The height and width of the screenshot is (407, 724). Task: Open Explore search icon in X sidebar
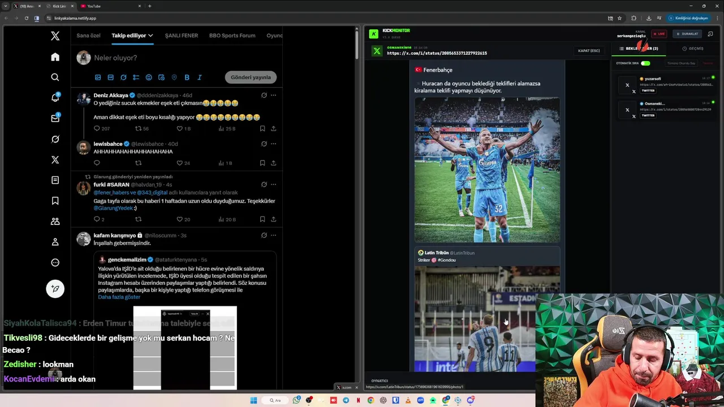click(55, 77)
